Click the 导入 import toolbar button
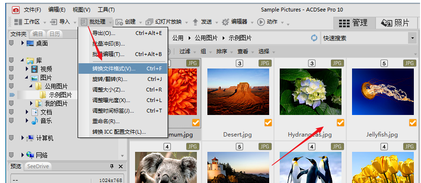Viewport: 421px width, 183px height. [x=60, y=22]
